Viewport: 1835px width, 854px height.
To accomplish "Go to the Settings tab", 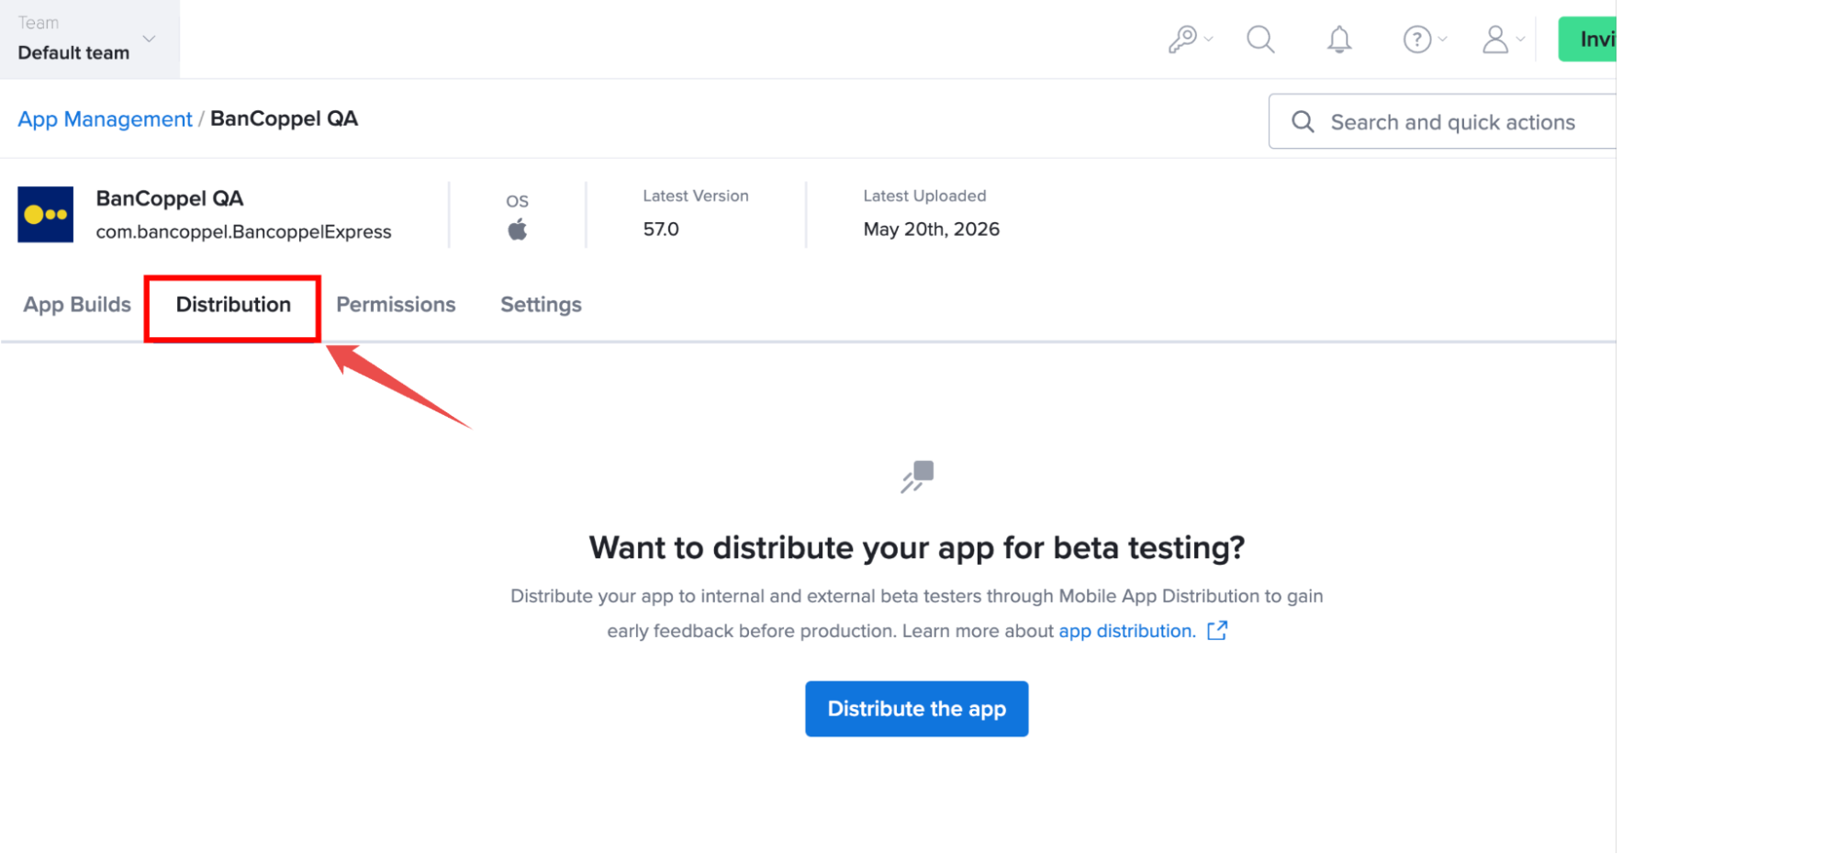I will (x=541, y=305).
